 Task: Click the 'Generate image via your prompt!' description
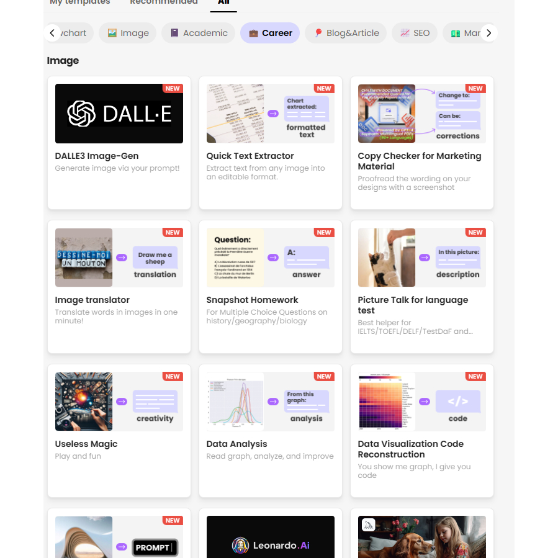coord(117,168)
